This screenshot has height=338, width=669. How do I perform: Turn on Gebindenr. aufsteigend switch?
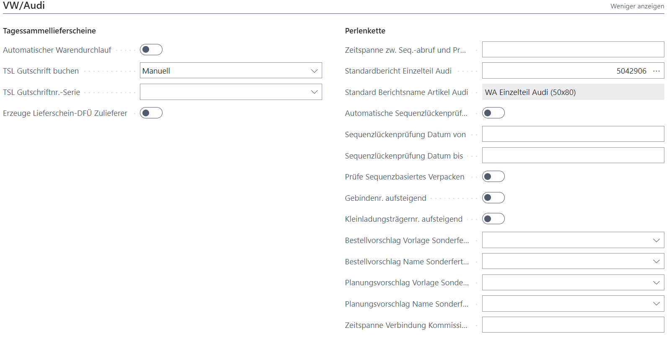pyautogui.click(x=493, y=198)
